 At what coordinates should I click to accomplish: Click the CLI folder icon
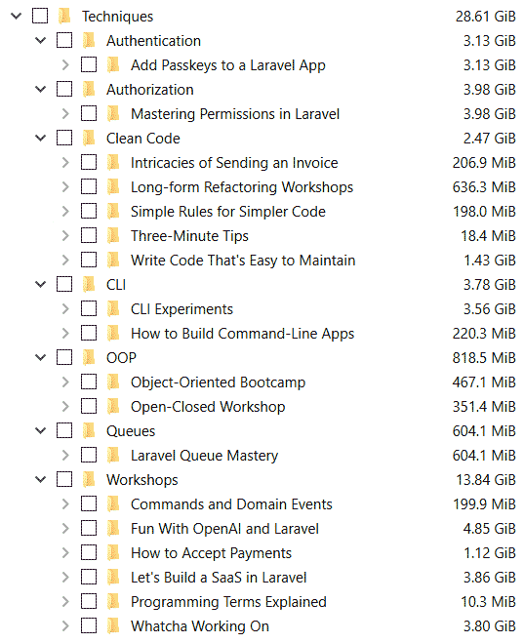tap(89, 285)
